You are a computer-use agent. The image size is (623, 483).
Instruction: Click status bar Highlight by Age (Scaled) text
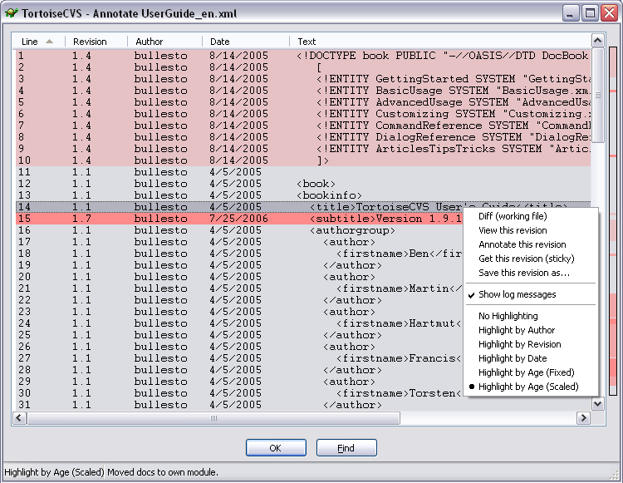point(54,472)
